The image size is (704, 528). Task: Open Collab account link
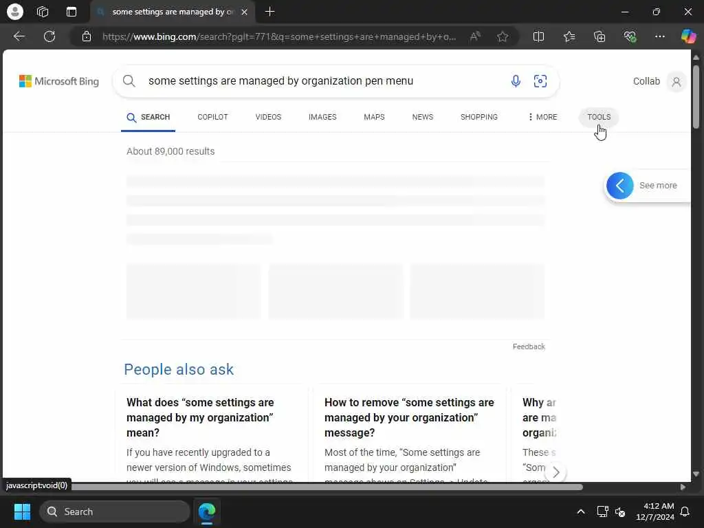click(646, 81)
